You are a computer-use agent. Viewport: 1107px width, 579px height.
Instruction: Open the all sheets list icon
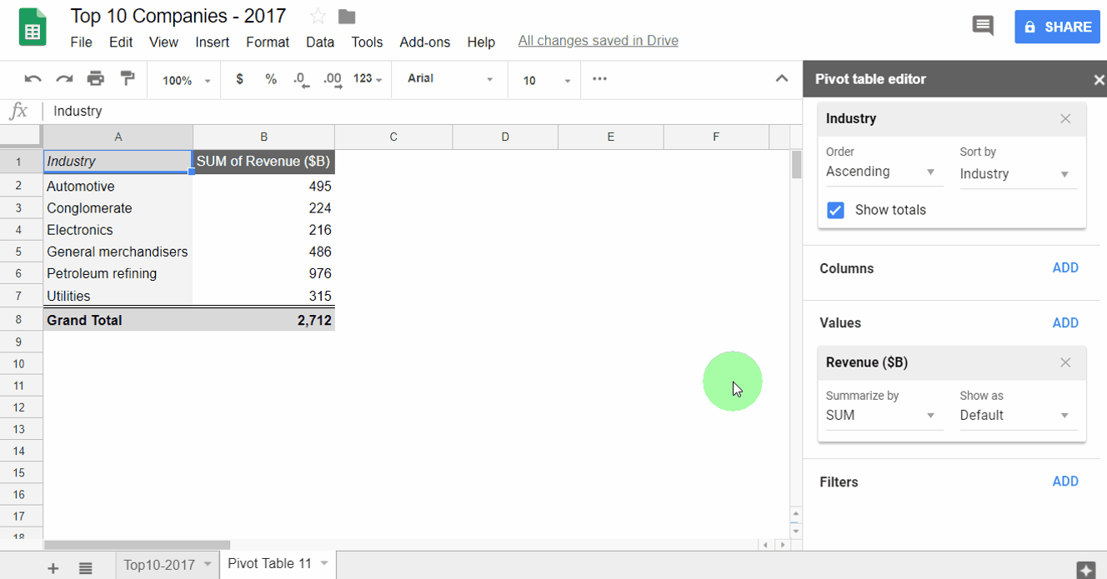pyautogui.click(x=85, y=568)
